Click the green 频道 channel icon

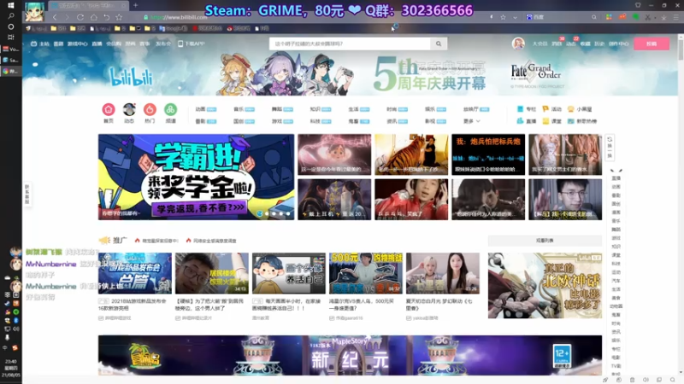click(170, 109)
